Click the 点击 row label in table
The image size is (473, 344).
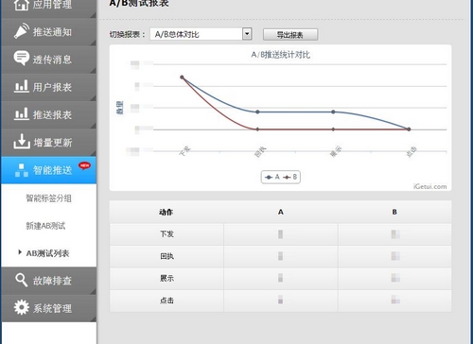166,301
